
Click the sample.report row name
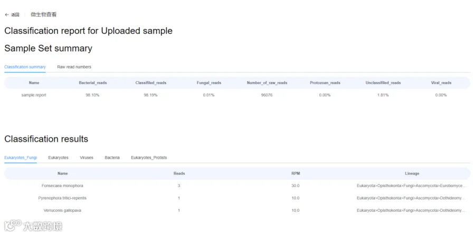click(34, 95)
